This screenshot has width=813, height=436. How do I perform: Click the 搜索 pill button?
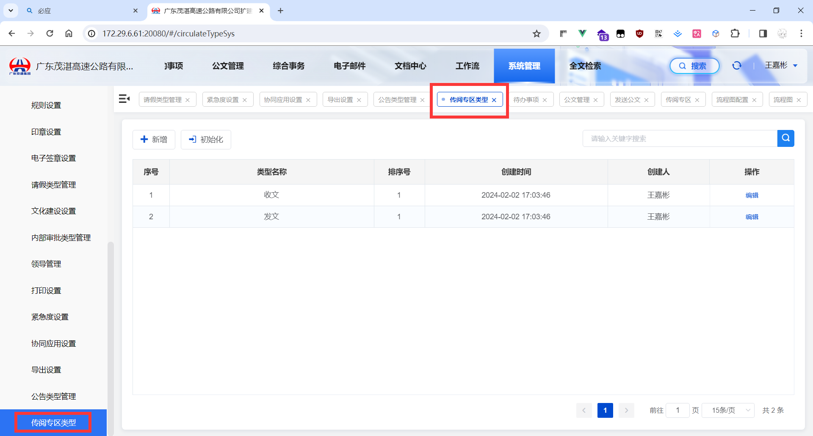[694, 66]
